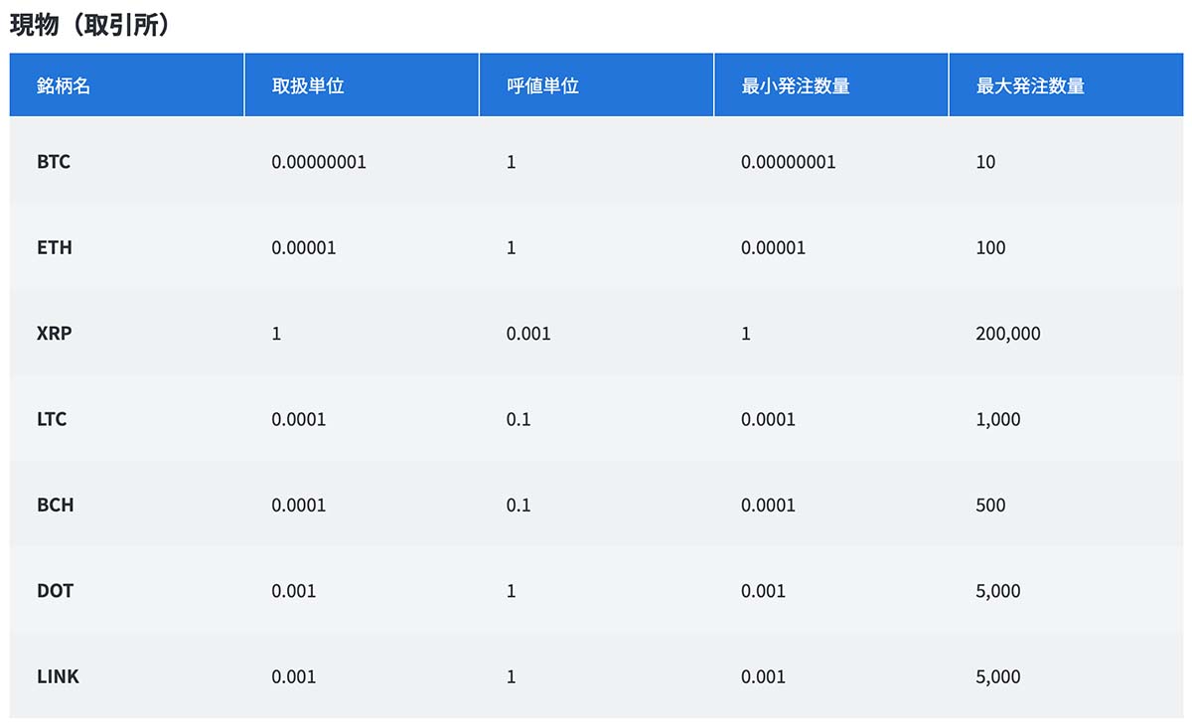Click the 最大発注数量 column header
The width and height of the screenshot is (1192, 726).
1066,85
